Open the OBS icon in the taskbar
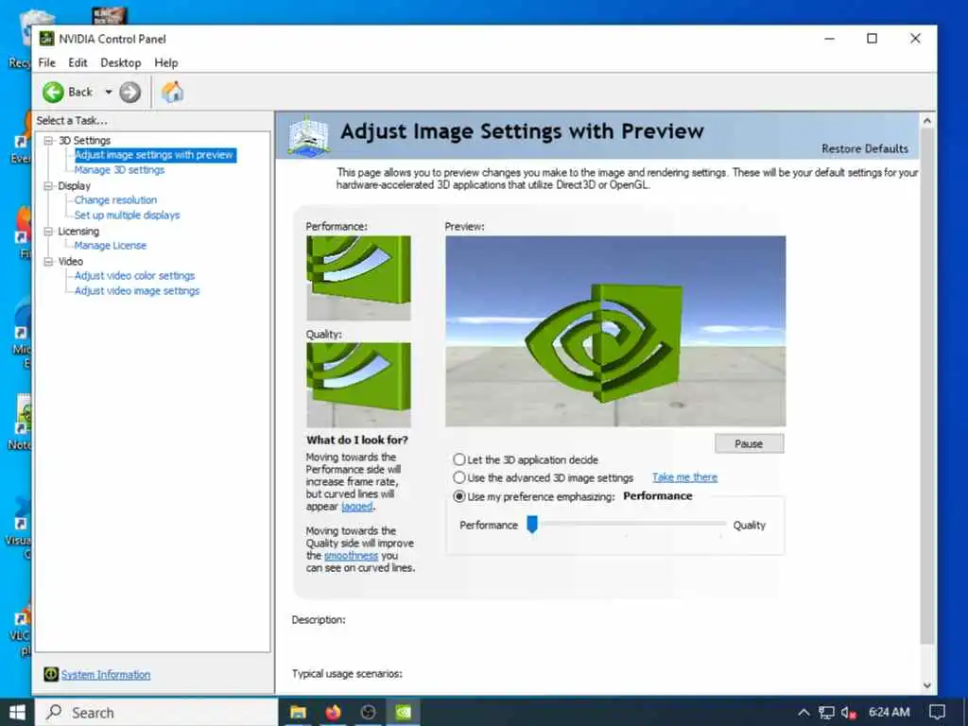The image size is (968, 726). (x=368, y=713)
